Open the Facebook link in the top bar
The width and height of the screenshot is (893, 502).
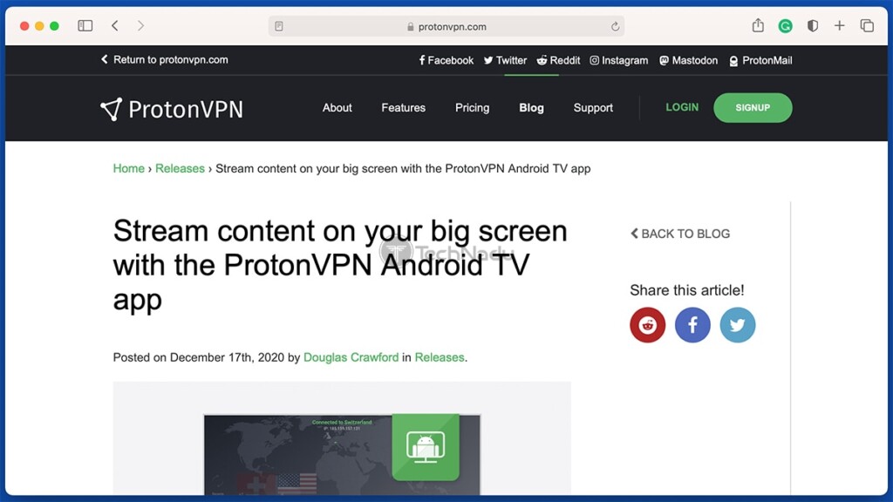pos(446,60)
